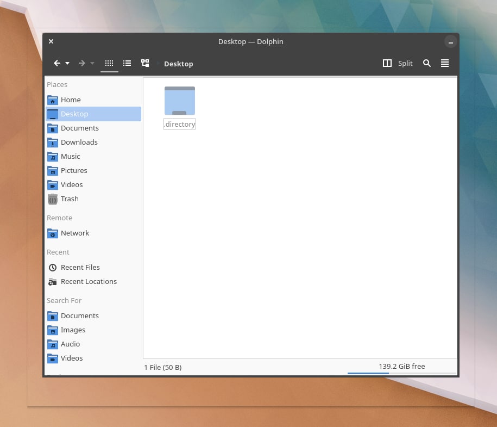497x427 pixels.
Task: Click the 139.2 GiB free space bar
Action: click(x=401, y=368)
